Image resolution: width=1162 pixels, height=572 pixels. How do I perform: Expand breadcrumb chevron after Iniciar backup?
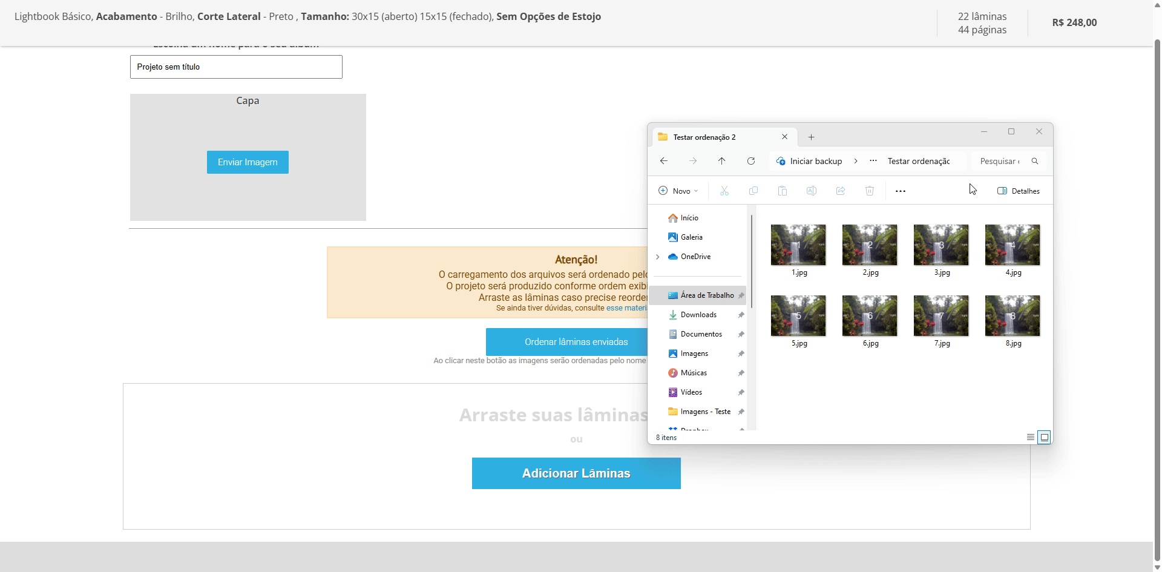856,161
